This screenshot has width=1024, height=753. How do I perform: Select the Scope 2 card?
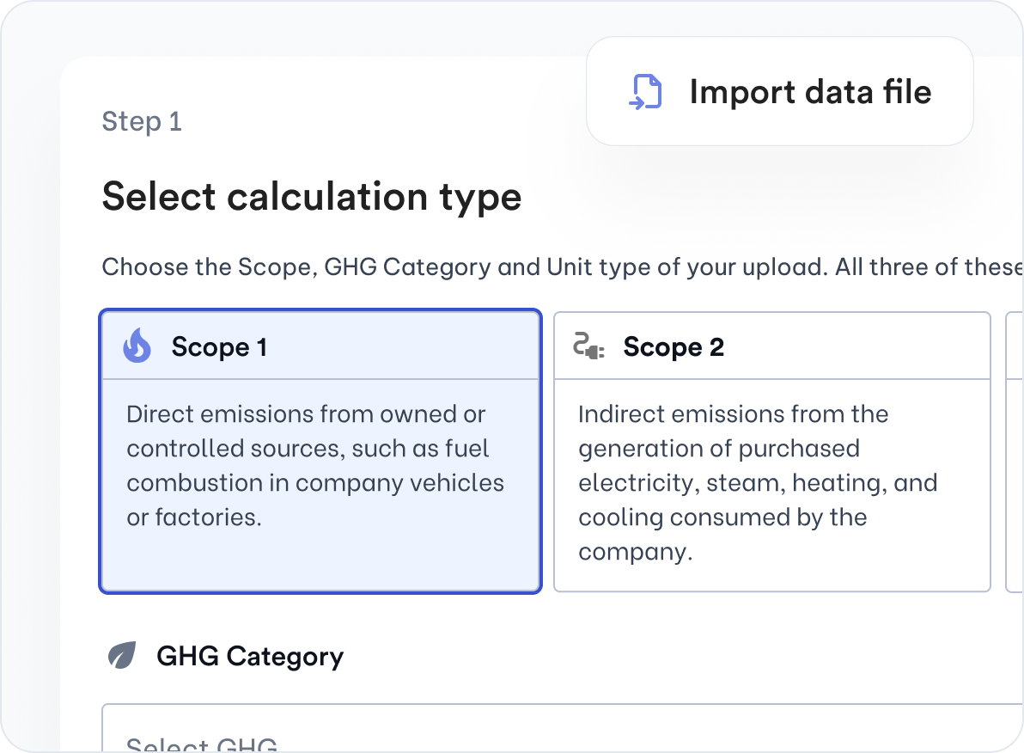pos(772,451)
